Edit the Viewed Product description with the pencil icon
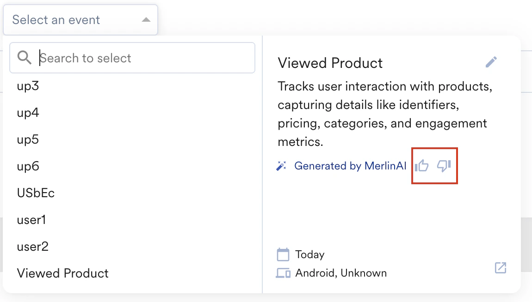This screenshot has height=302, width=532. [491, 62]
